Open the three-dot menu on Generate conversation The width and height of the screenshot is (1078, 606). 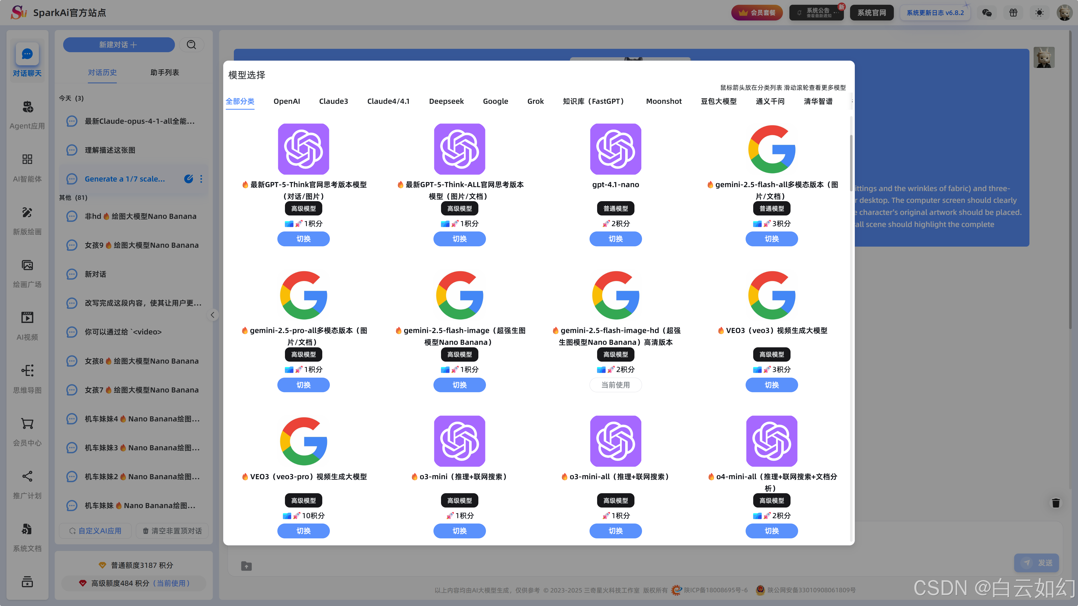tap(201, 179)
